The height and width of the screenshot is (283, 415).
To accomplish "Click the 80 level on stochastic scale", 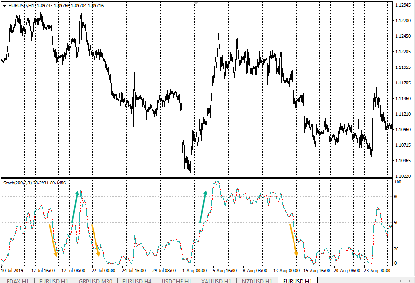I will [x=398, y=196].
